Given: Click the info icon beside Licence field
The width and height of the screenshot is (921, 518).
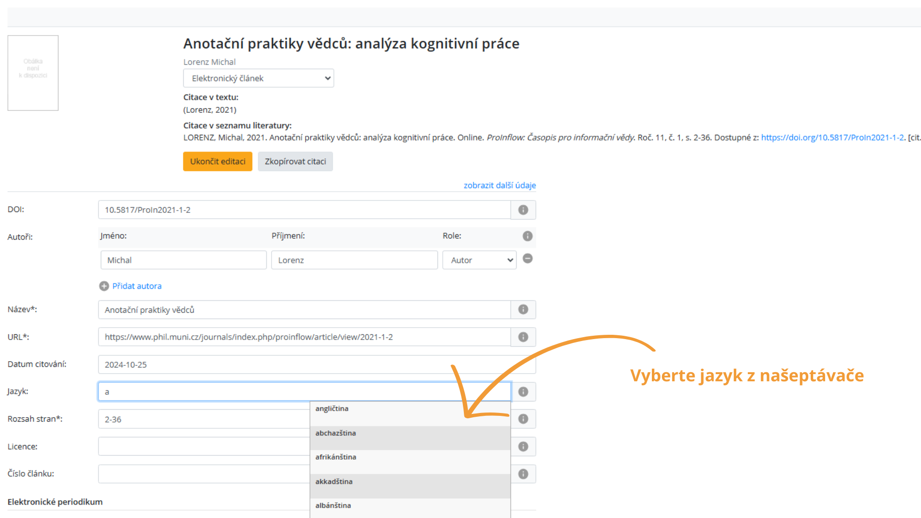Looking at the screenshot, I should pos(523,447).
